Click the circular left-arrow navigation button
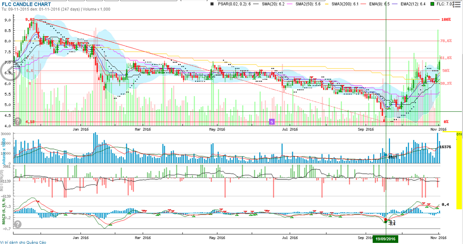This screenshot has height=244, width=463. pos(10,70)
